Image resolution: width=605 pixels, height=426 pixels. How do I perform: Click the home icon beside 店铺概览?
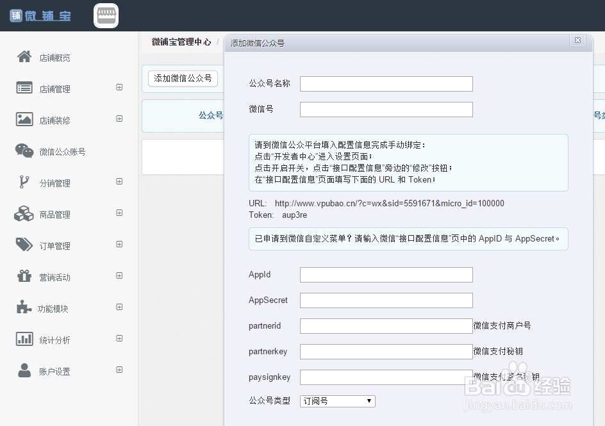click(24, 56)
